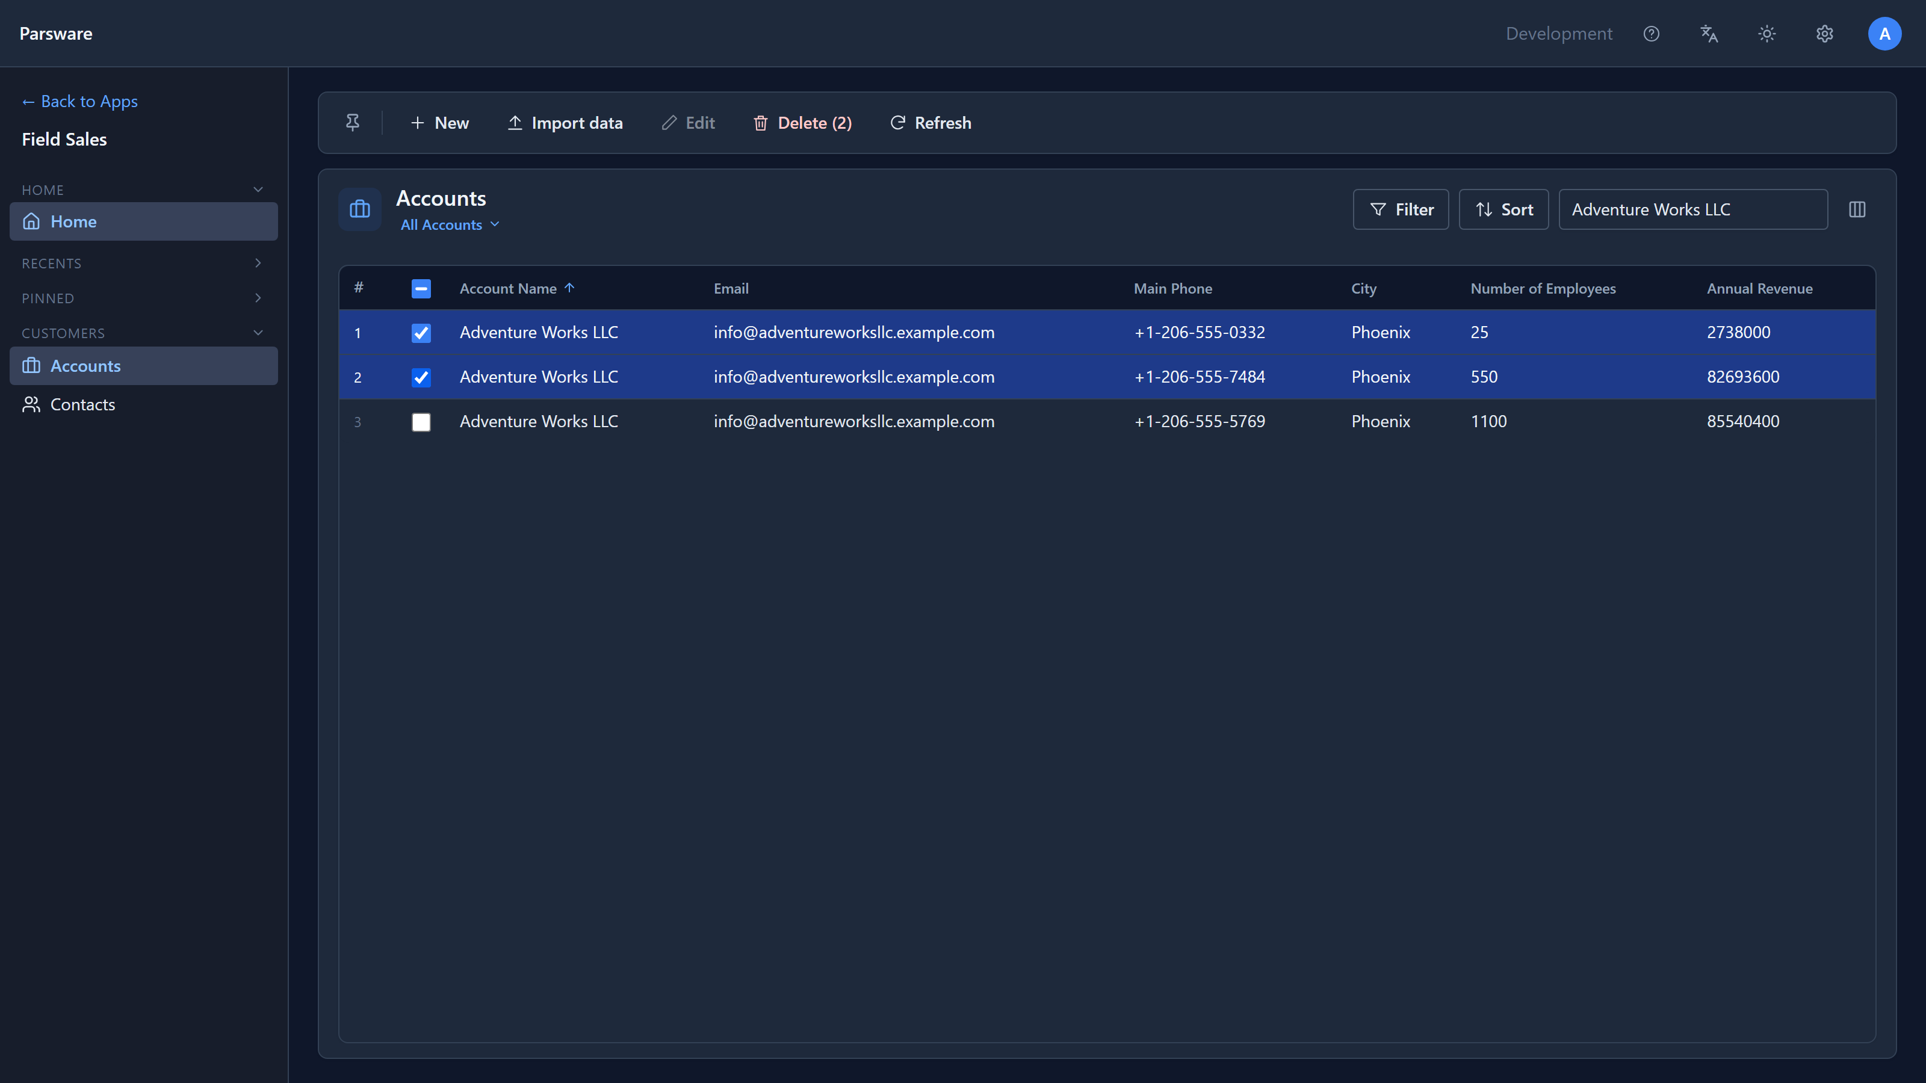
Task: Click New to add an account
Action: [439, 123]
